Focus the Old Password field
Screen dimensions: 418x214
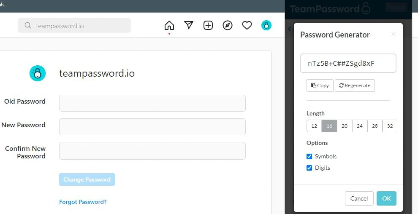[152, 103]
